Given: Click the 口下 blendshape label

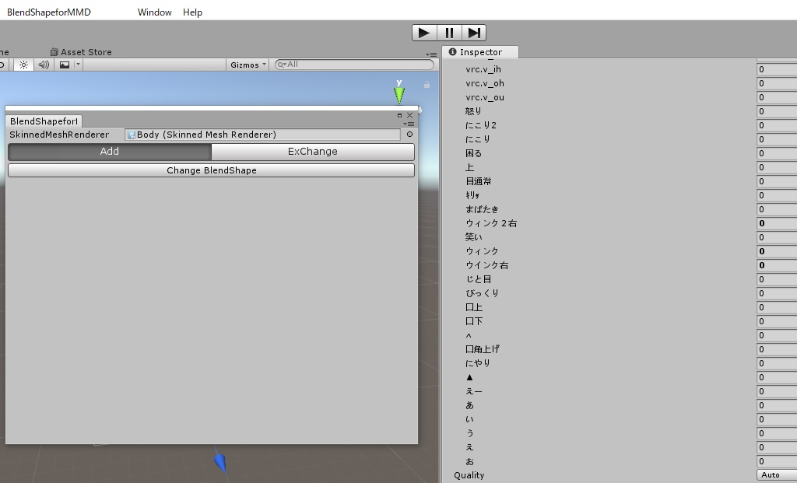Looking at the screenshot, I should click(x=474, y=321).
